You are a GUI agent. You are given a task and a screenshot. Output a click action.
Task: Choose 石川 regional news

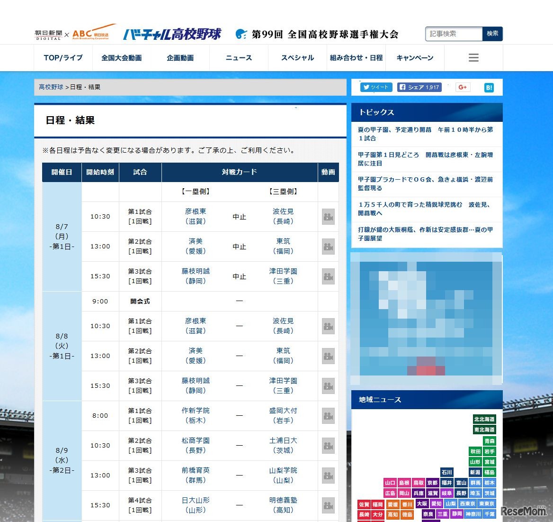447,472
